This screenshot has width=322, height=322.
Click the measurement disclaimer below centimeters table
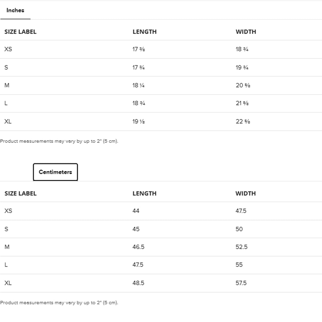[59, 303]
